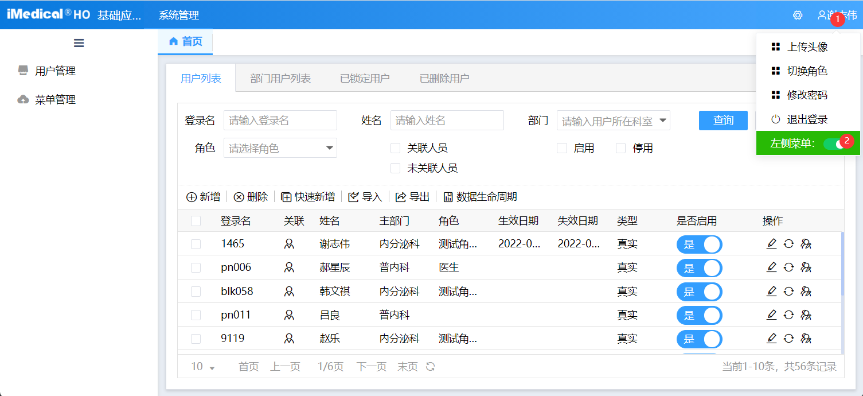Click into the 登录名 input field

point(280,121)
